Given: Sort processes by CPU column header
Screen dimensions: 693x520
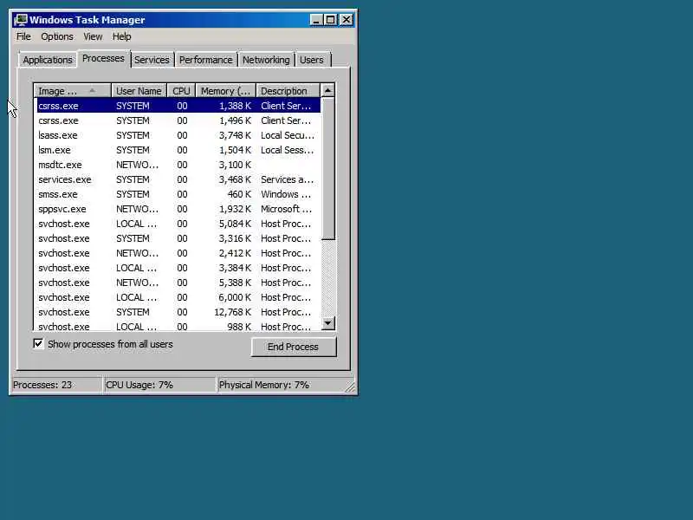Looking at the screenshot, I should (x=181, y=91).
